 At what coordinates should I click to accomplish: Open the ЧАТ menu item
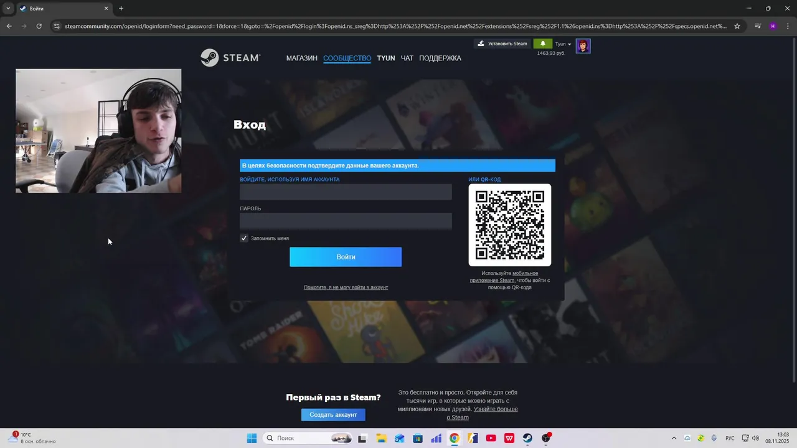407,58
